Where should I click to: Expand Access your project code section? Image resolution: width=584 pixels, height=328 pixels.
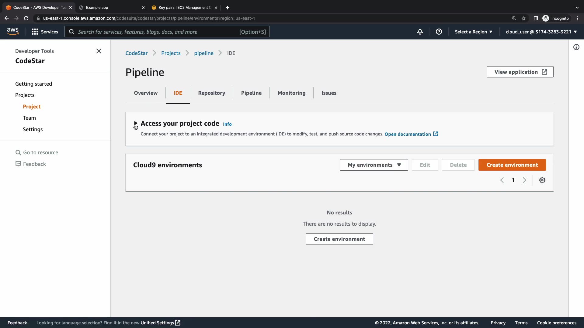[x=136, y=123]
